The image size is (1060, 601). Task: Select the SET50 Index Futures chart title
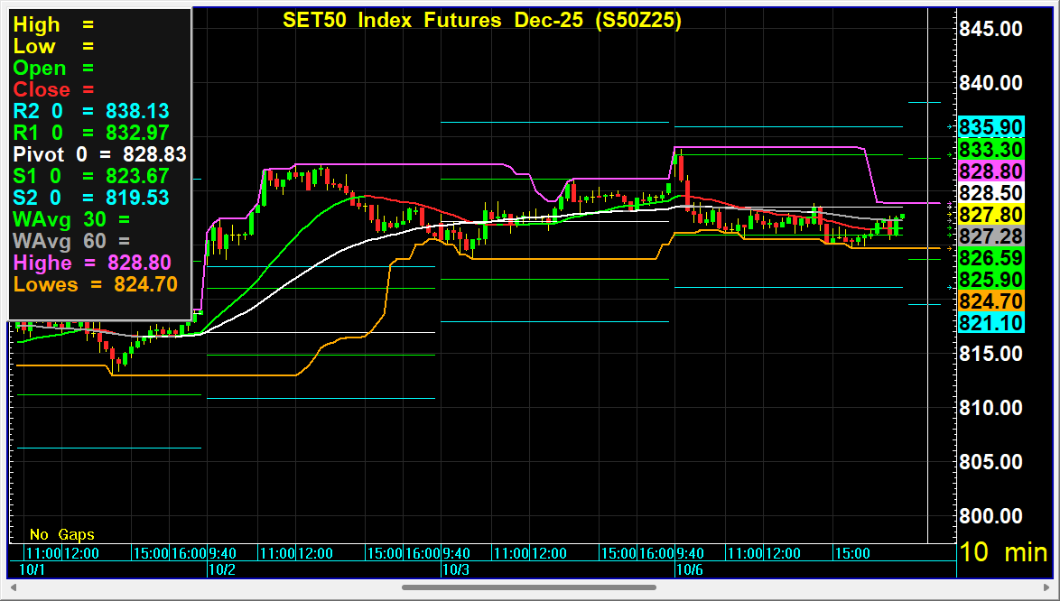(x=482, y=20)
